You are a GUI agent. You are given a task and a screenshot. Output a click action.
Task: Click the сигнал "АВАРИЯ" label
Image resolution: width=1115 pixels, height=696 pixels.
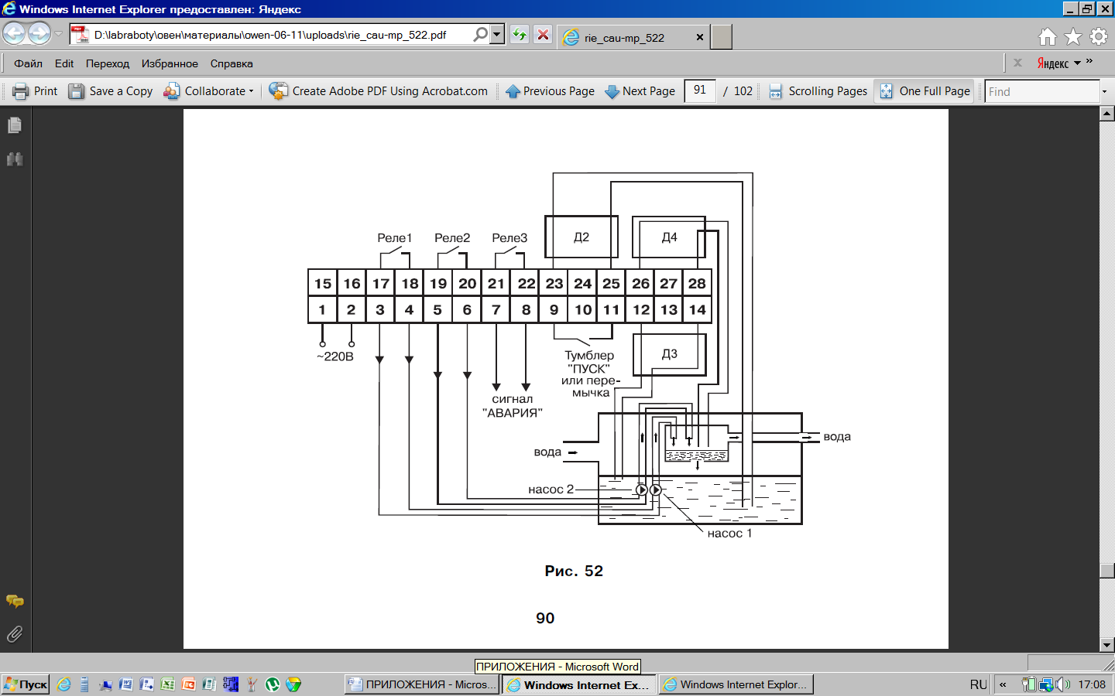[x=512, y=406]
